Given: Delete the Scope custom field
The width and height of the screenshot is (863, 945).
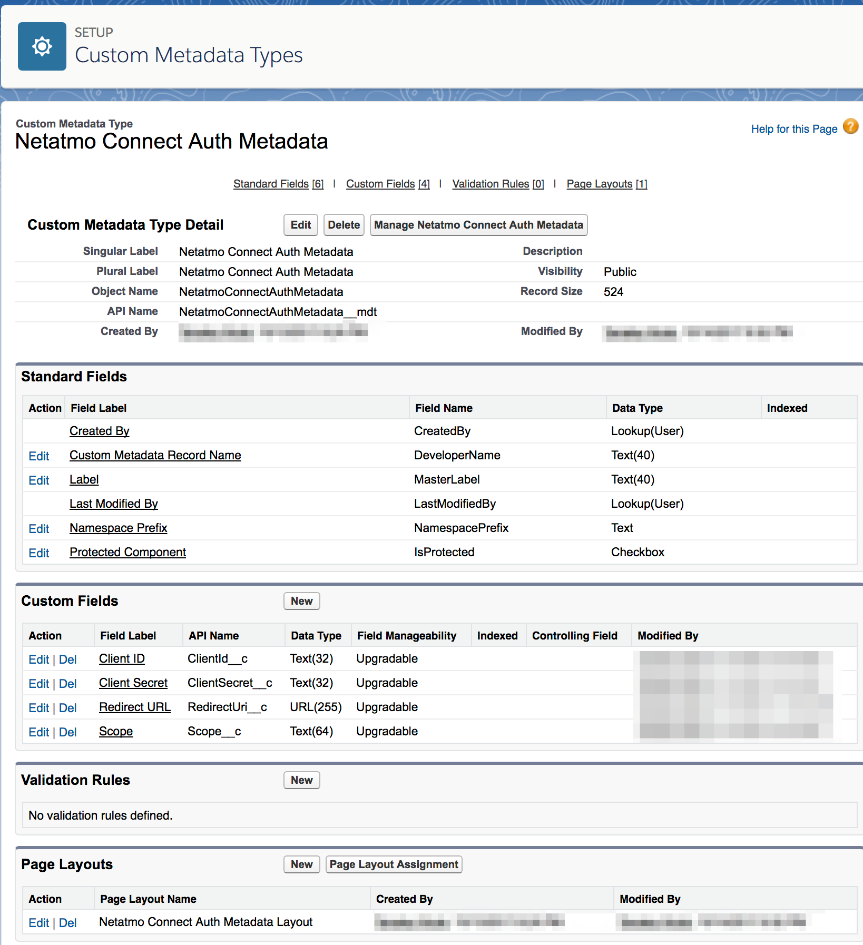Looking at the screenshot, I should (68, 732).
